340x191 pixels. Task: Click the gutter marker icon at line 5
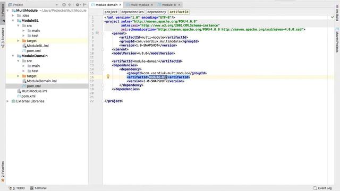[97, 33]
